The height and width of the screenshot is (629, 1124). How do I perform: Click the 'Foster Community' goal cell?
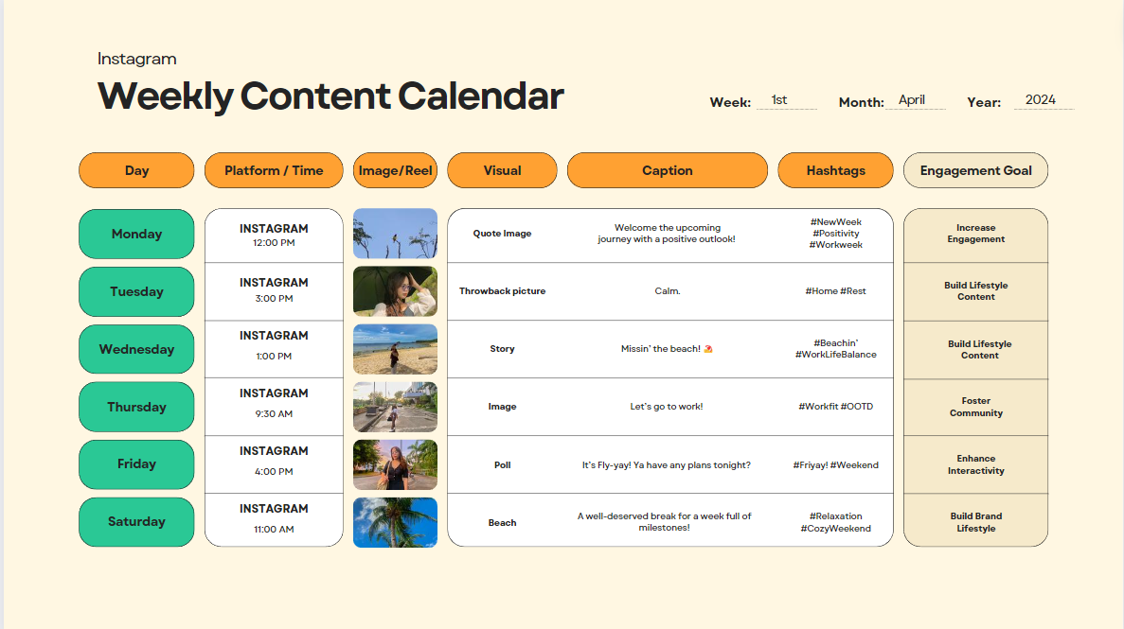coord(975,407)
